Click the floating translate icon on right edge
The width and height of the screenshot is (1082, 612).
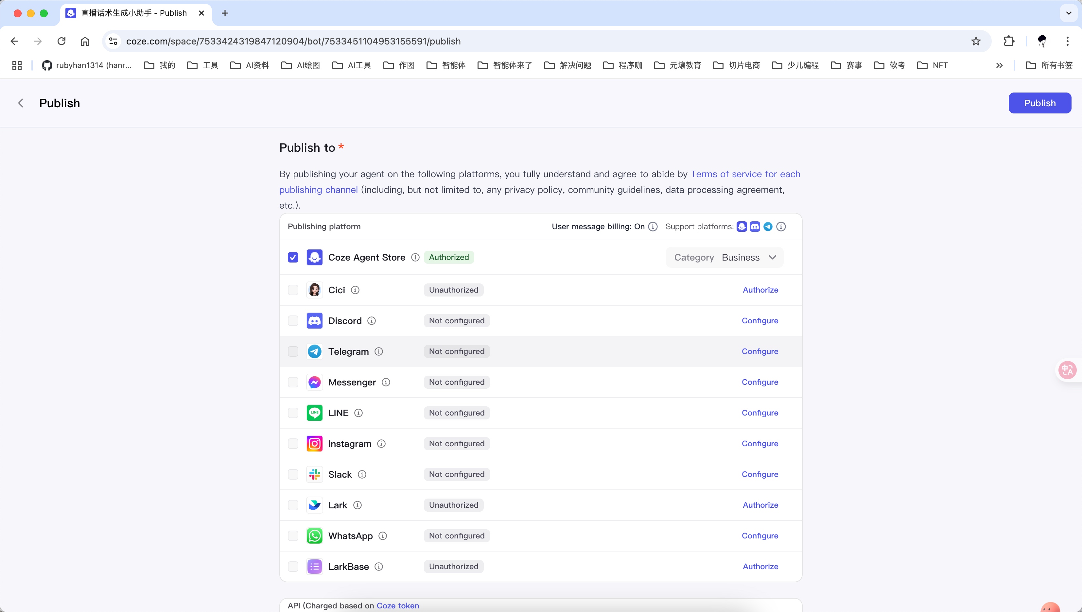[1067, 370]
